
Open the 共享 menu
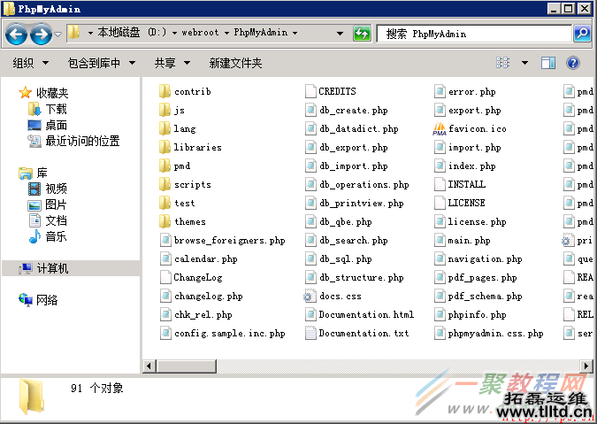172,63
